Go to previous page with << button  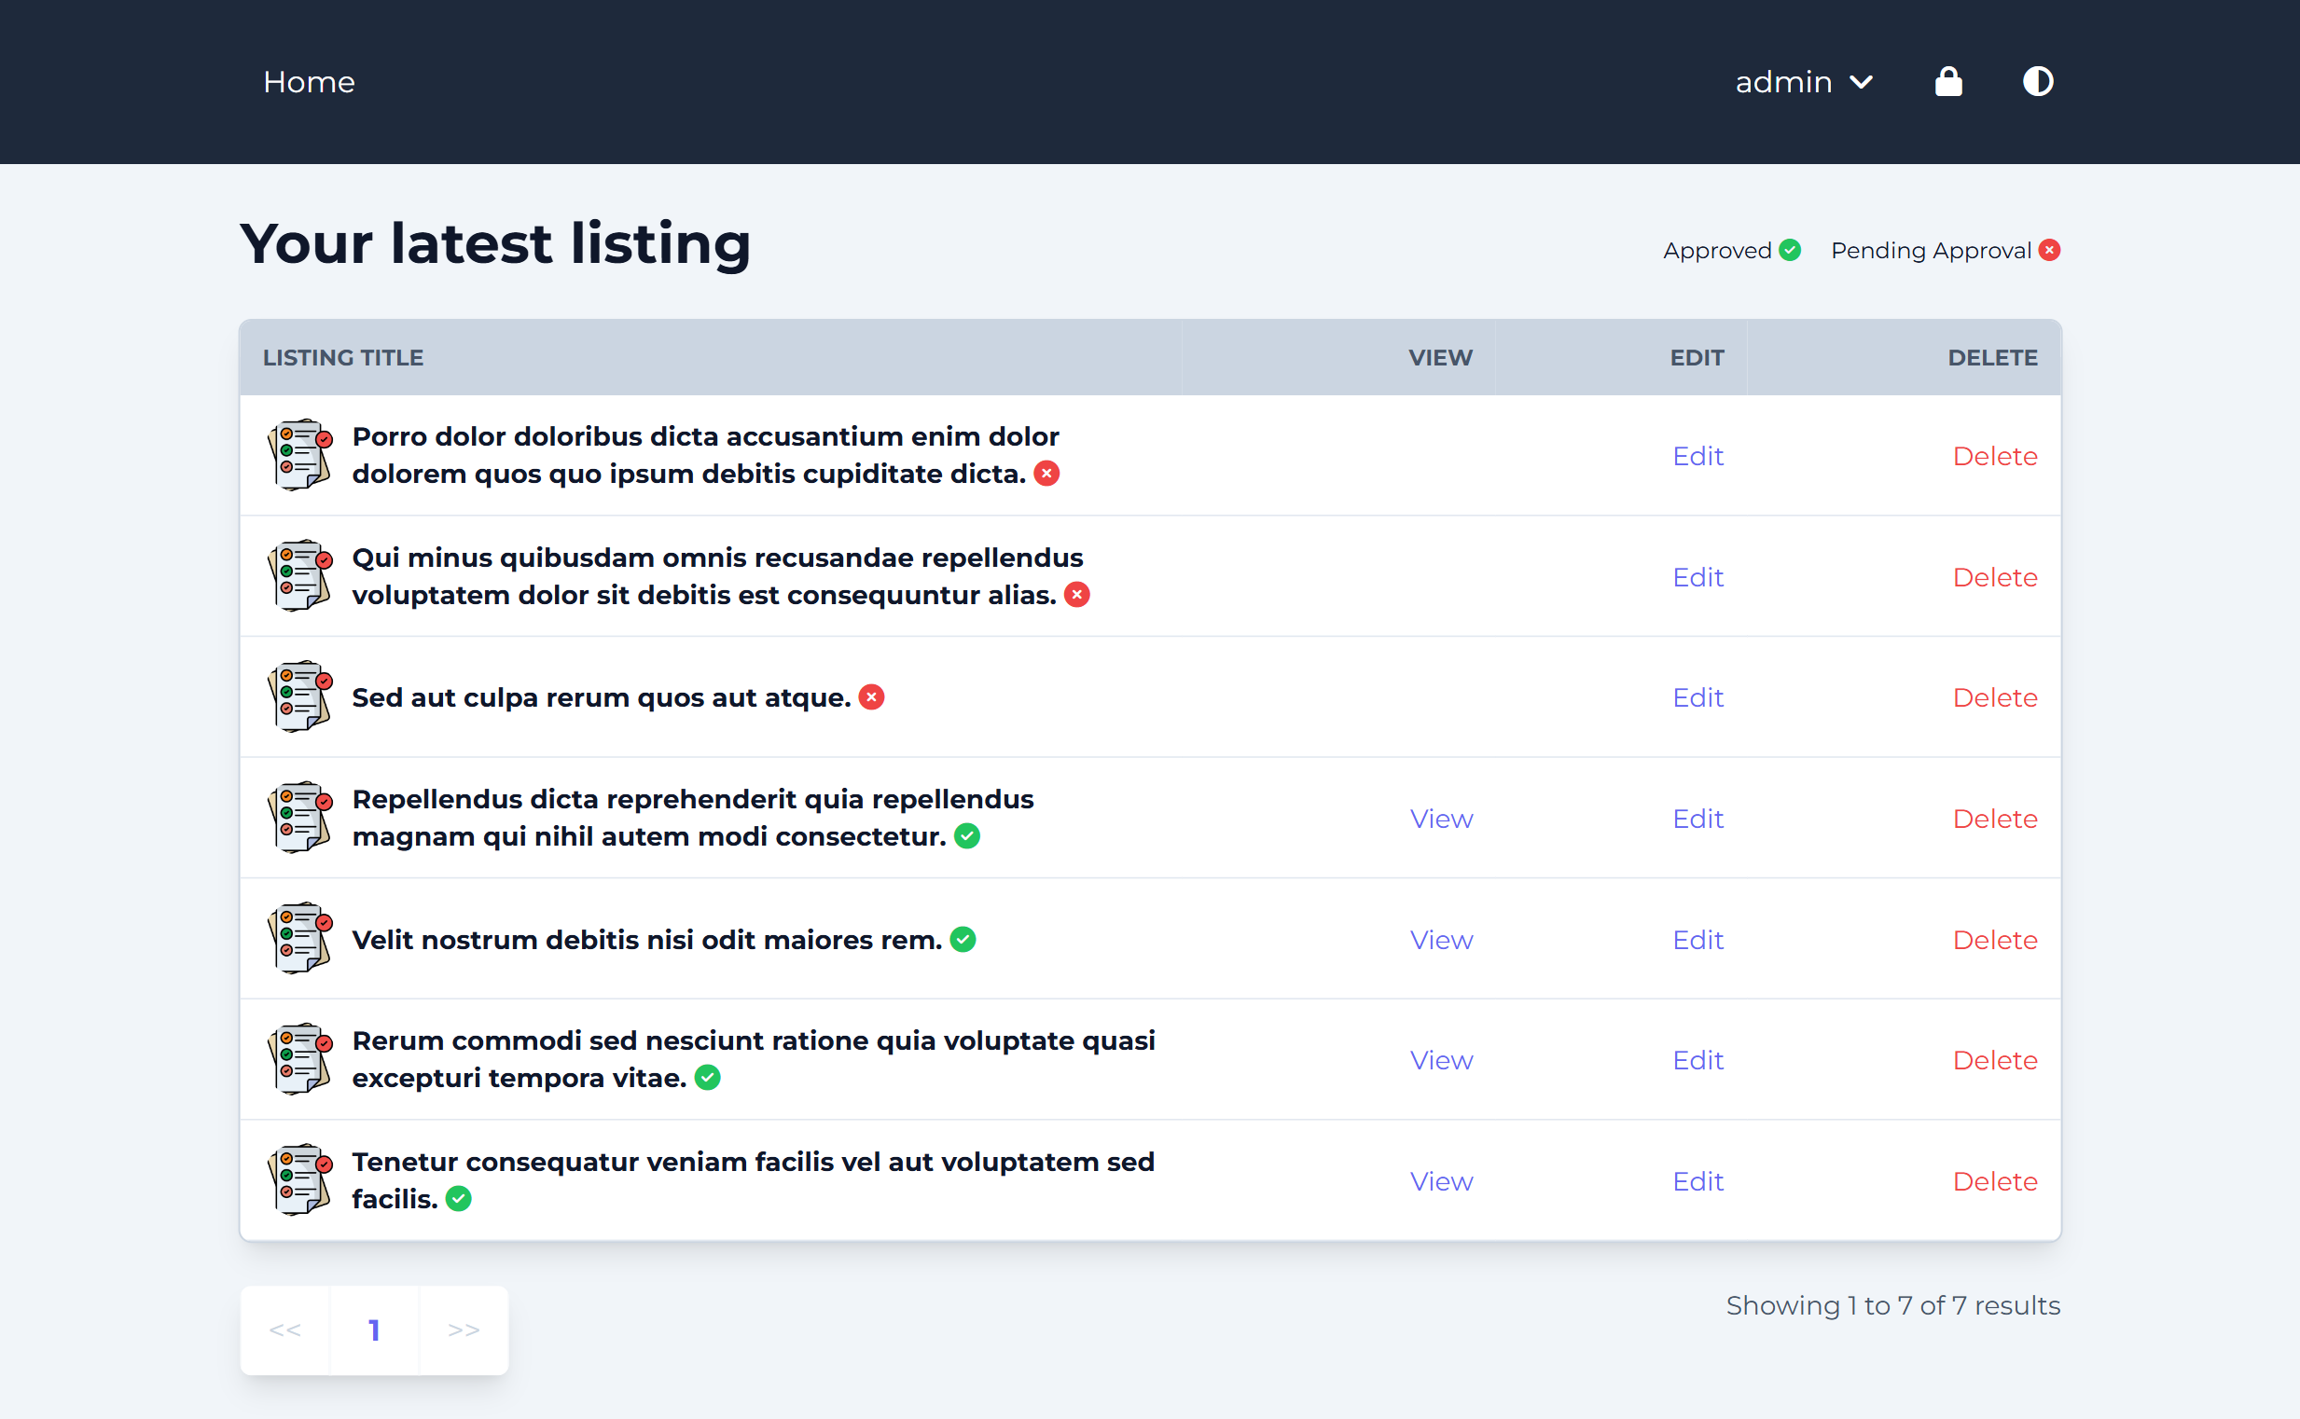tap(284, 1329)
